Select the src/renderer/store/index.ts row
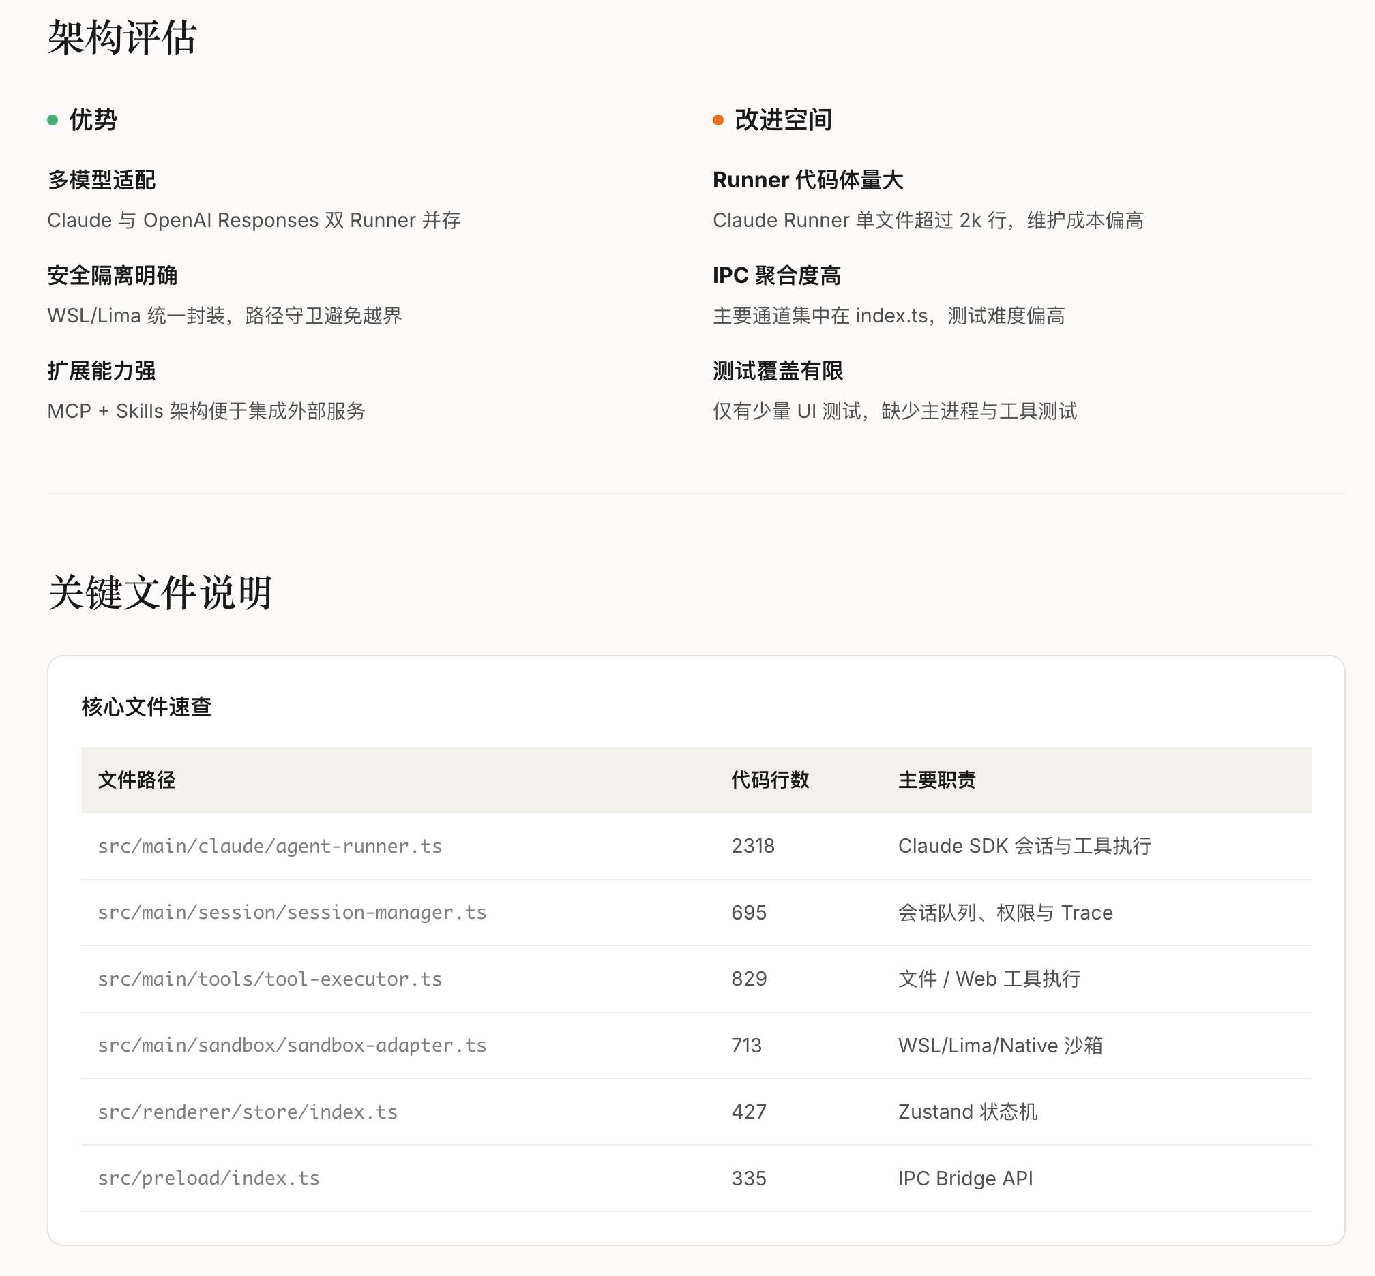The width and height of the screenshot is (1375, 1276). (248, 1112)
